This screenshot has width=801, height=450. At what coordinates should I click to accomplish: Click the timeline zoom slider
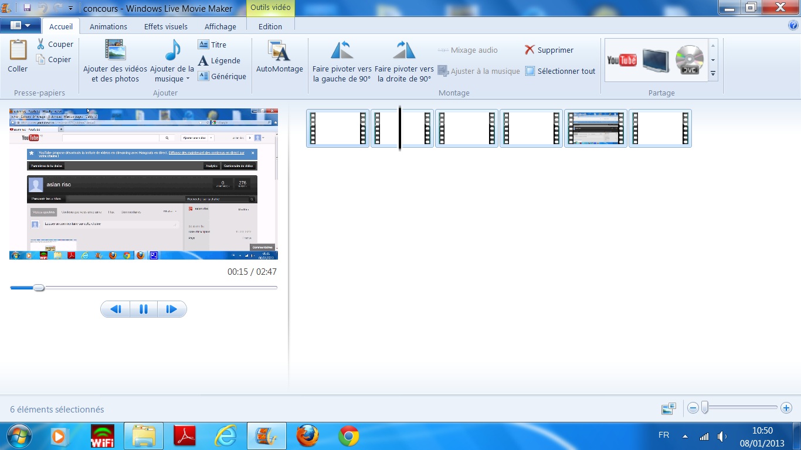[705, 408]
